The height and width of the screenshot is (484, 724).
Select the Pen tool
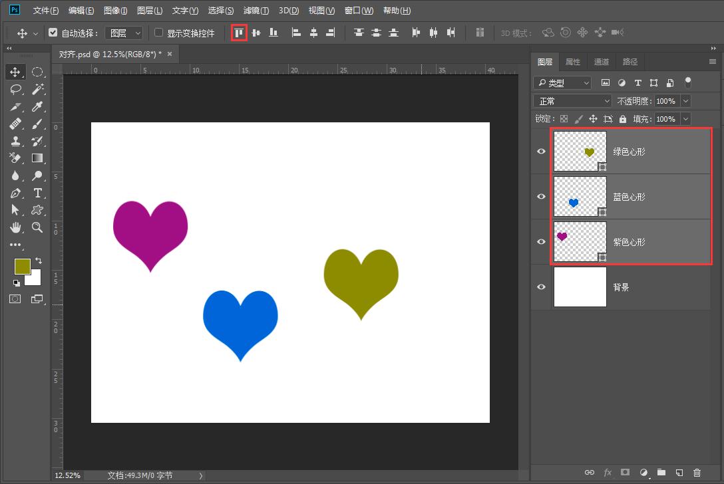click(16, 193)
